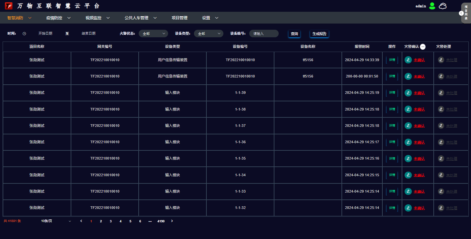Click the 网关编号 column header
This screenshot has height=239, width=471.
[105, 47]
